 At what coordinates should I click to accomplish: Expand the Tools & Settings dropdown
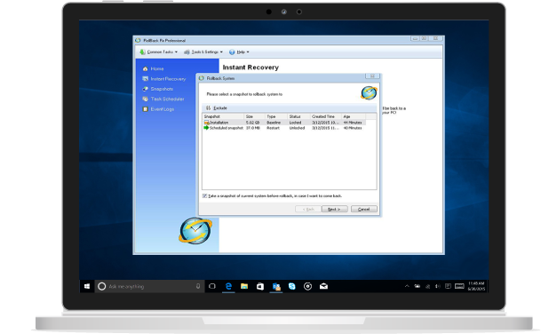[203, 52]
